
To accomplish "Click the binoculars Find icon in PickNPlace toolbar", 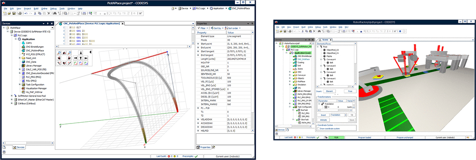I will (x=55, y=13).
